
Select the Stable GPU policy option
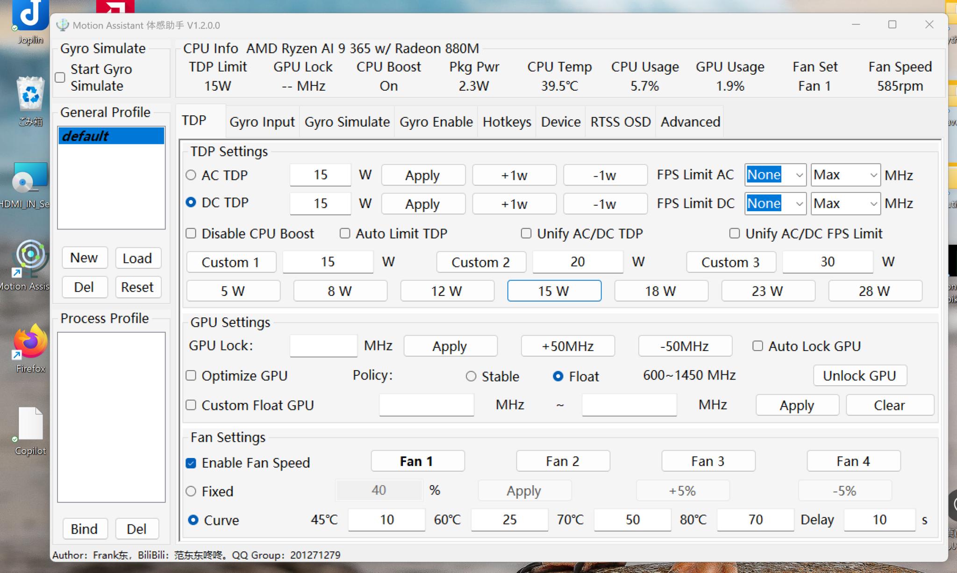click(471, 377)
